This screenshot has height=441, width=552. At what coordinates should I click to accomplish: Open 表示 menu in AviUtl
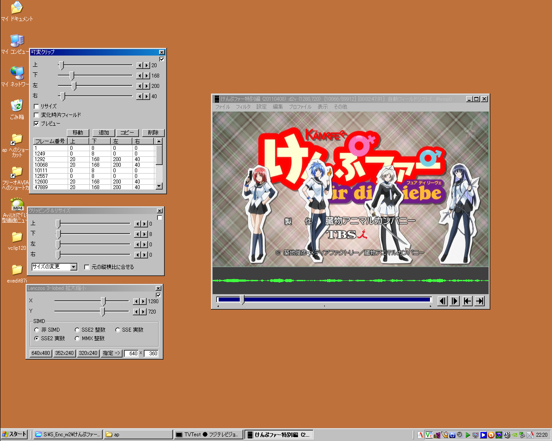click(323, 107)
